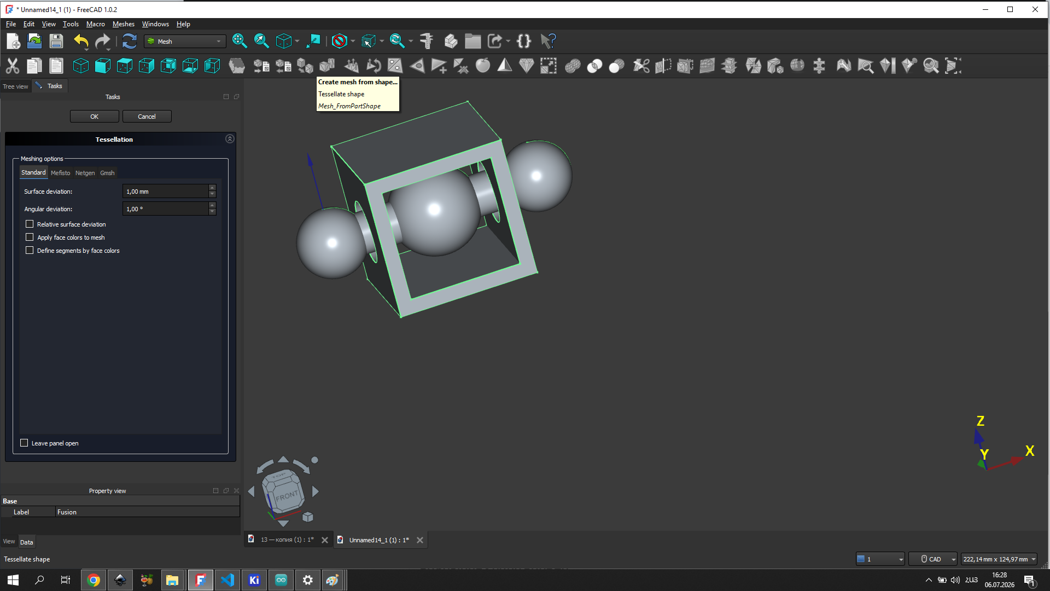Click the Property view View tab
Screen dimensions: 1050x591
tap(9, 542)
